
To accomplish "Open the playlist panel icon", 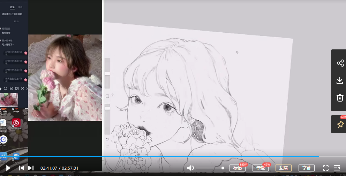I will click(337, 168).
